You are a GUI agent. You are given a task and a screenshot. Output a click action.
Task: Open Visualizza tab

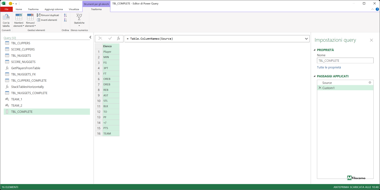pyautogui.click(x=74, y=9)
